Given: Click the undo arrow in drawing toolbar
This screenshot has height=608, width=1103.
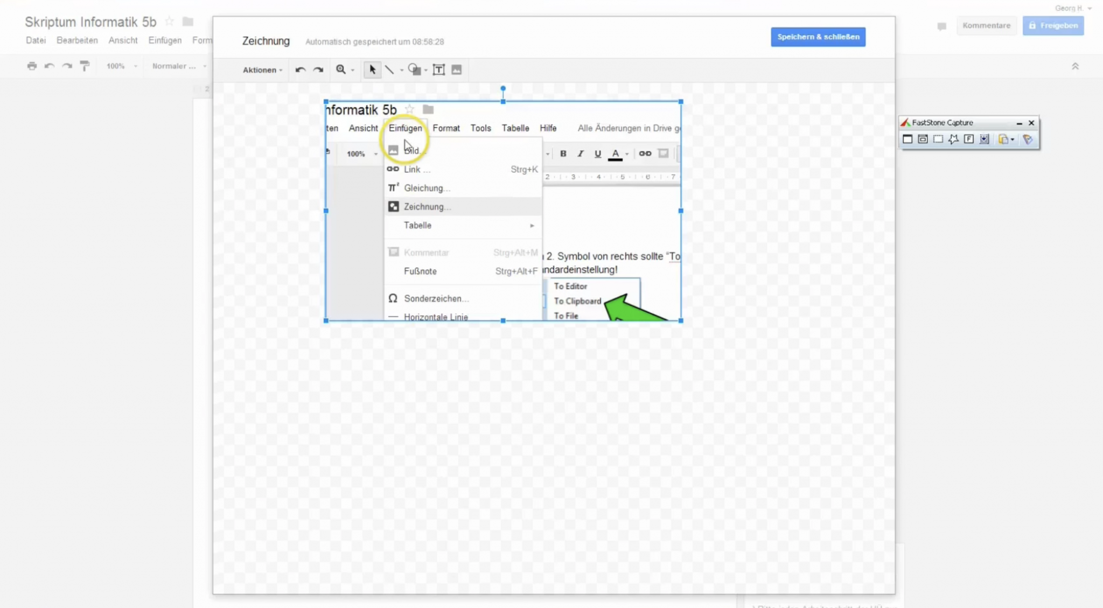Looking at the screenshot, I should [x=301, y=69].
